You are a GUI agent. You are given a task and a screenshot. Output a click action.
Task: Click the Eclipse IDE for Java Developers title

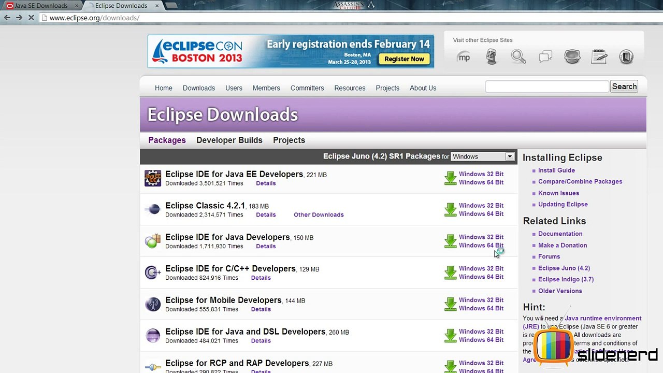click(x=227, y=237)
